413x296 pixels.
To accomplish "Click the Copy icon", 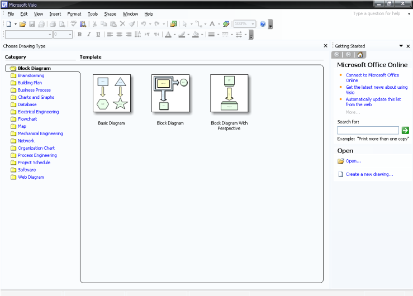I will (x=104, y=24).
